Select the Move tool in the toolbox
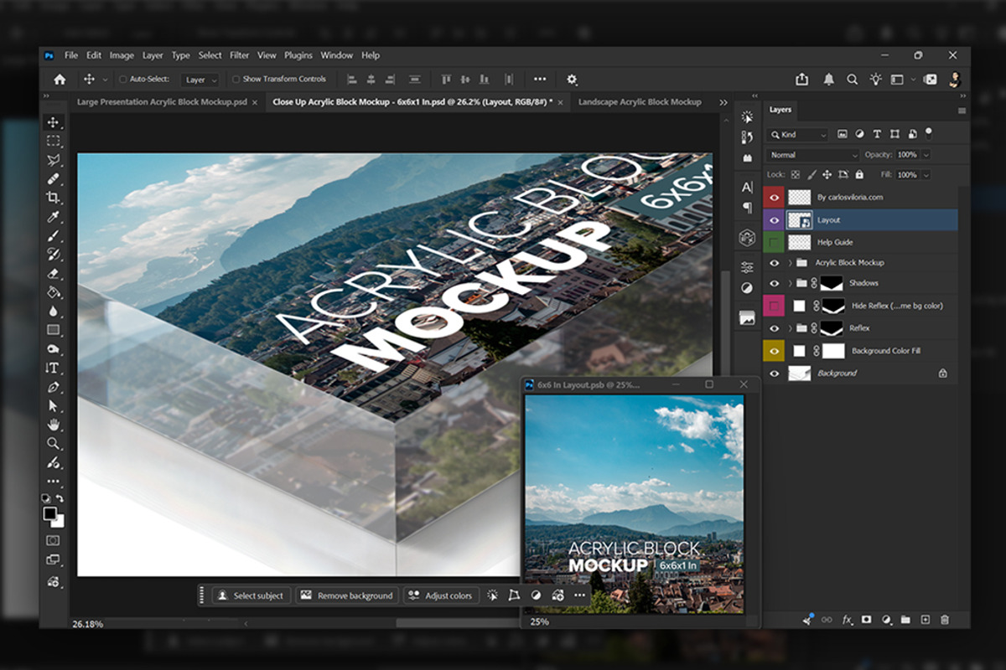The height and width of the screenshot is (670, 1006). pyautogui.click(x=54, y=122)
